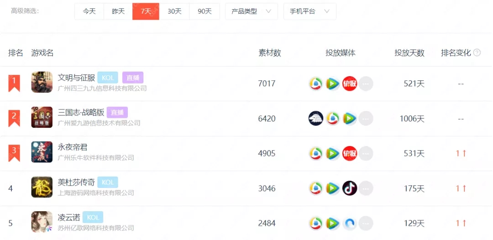Expand more media icon in 永夜帝君 row
Image resolution: width=493 pixels, height=240 pixels.
tap(366, 153)
